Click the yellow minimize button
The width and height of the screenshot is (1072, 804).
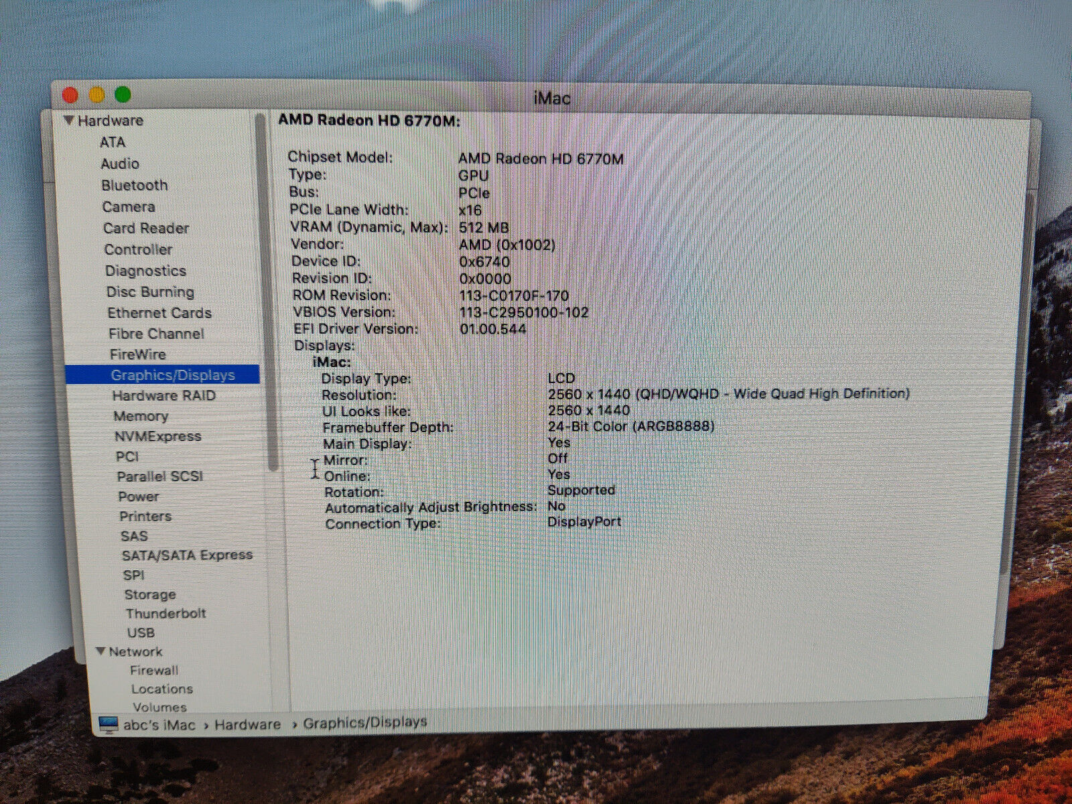(96, 94)
